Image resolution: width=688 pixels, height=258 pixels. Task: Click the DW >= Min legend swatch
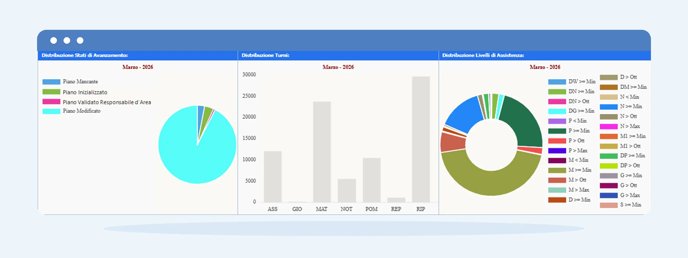click(557, 82)
